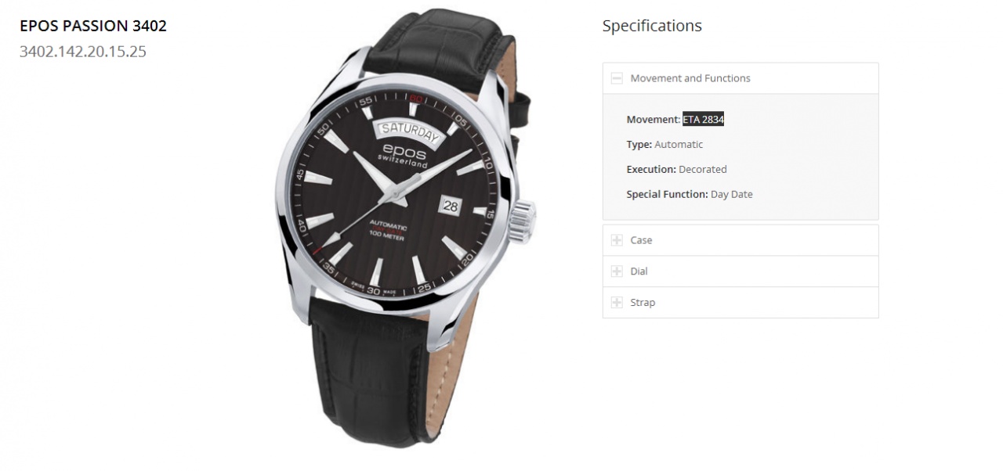The image size is (1003, 471).
Task: Click the EPOS PASSION 3402 title
Action: tap(93, 26)
